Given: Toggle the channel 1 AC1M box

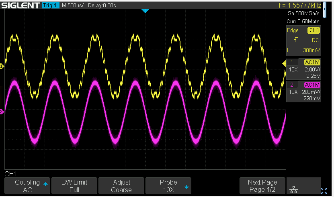Looking at the screenshot, I should click(x=312, y=63).
